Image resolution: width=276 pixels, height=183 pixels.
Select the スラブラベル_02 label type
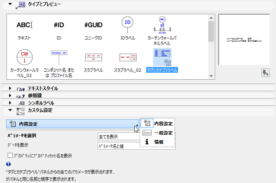127,62
